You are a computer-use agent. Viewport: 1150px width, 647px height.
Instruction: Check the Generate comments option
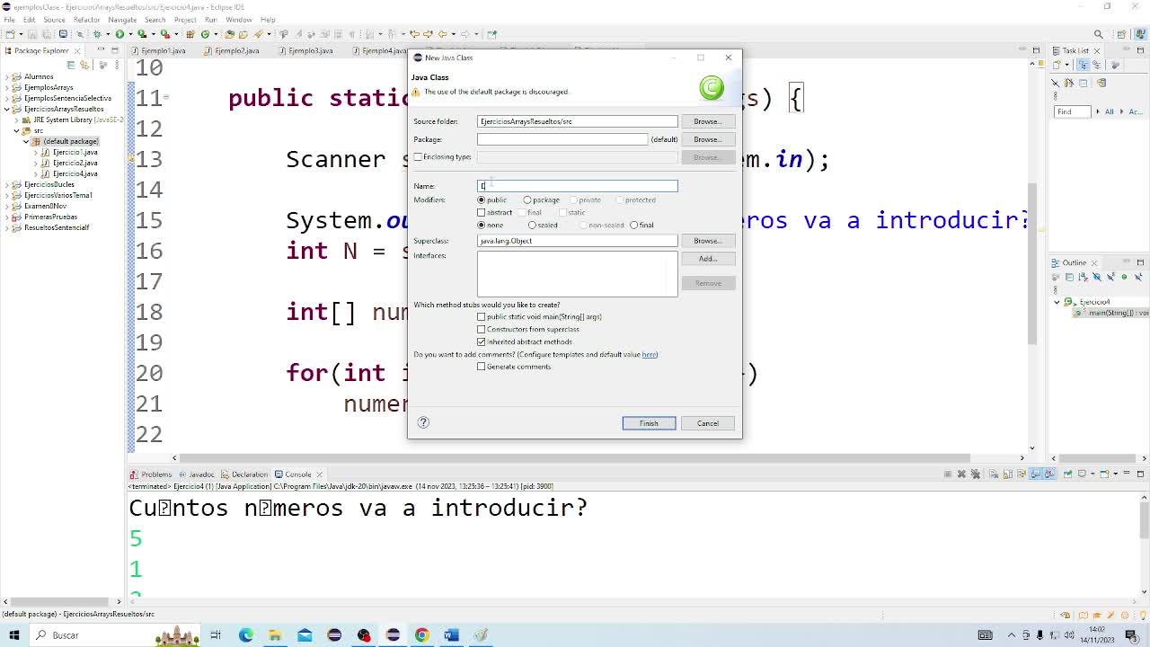click(x=482, y=367)
